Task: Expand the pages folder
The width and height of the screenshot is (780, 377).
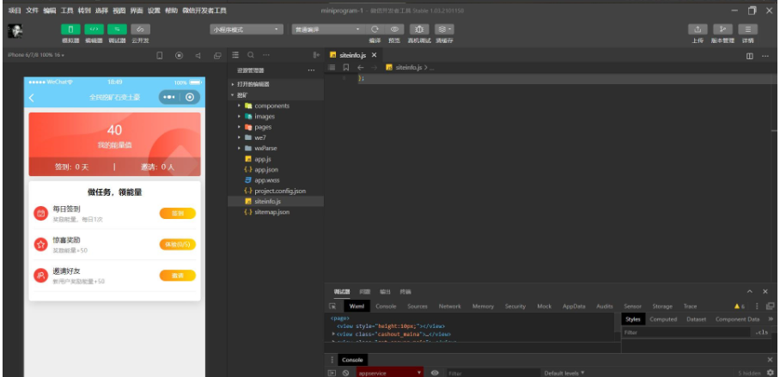Action: click(262, 127)
